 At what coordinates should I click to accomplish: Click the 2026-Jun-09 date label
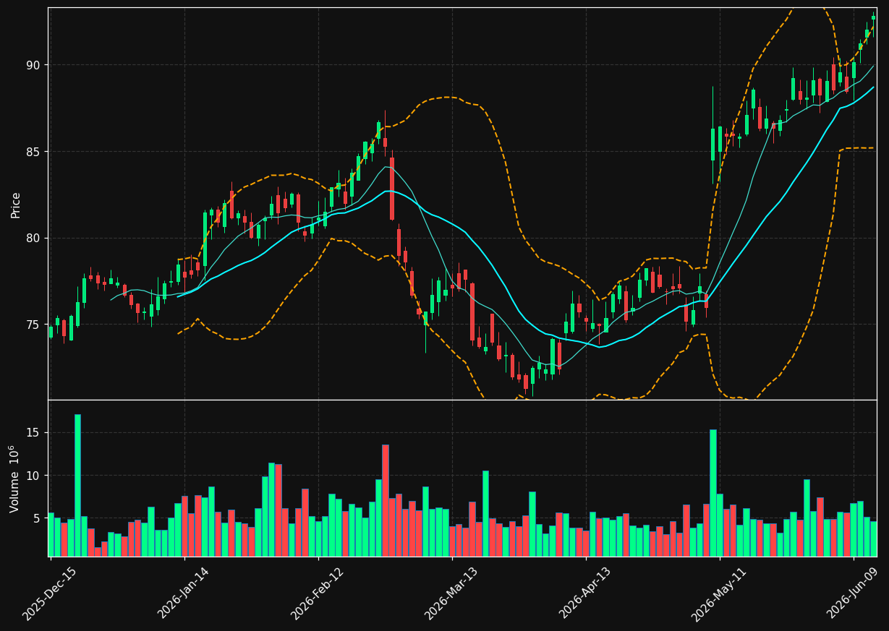853,594
